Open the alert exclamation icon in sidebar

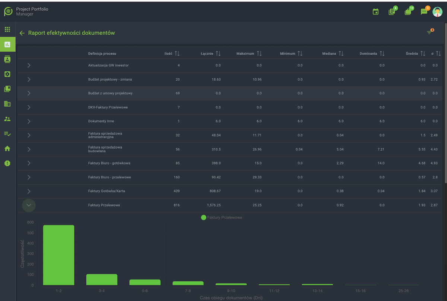coord(7,164)
